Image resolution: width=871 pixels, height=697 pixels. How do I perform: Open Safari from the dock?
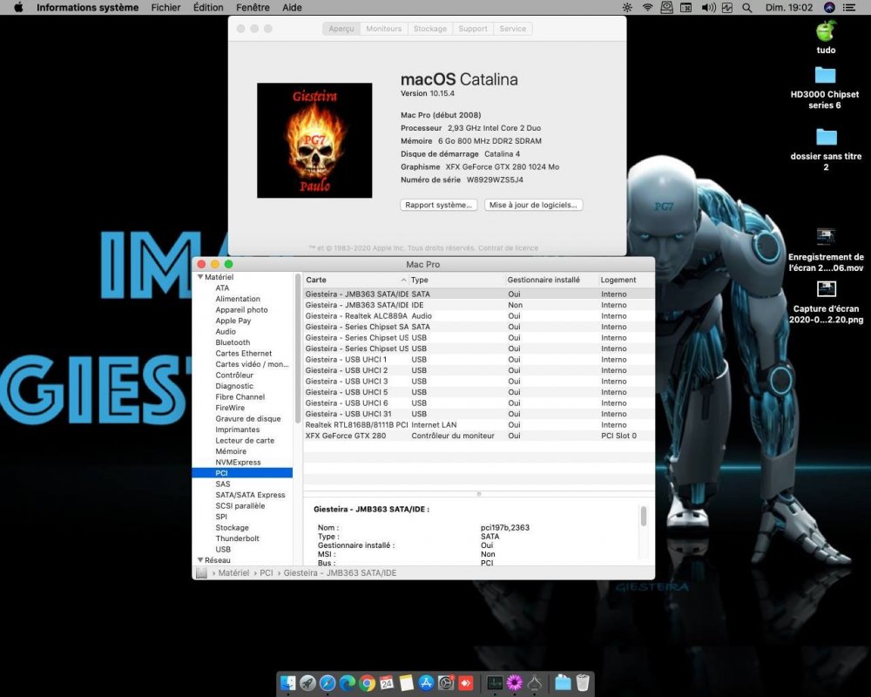coord(327,682)
